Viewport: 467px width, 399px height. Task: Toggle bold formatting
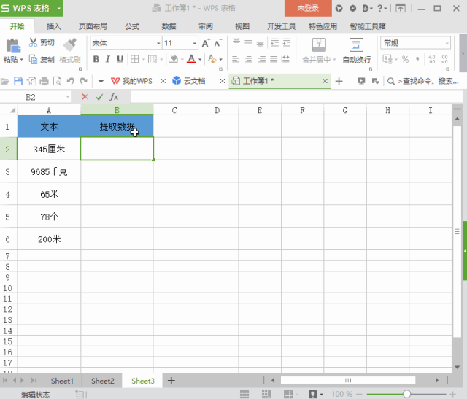click(x=96, y=59)
